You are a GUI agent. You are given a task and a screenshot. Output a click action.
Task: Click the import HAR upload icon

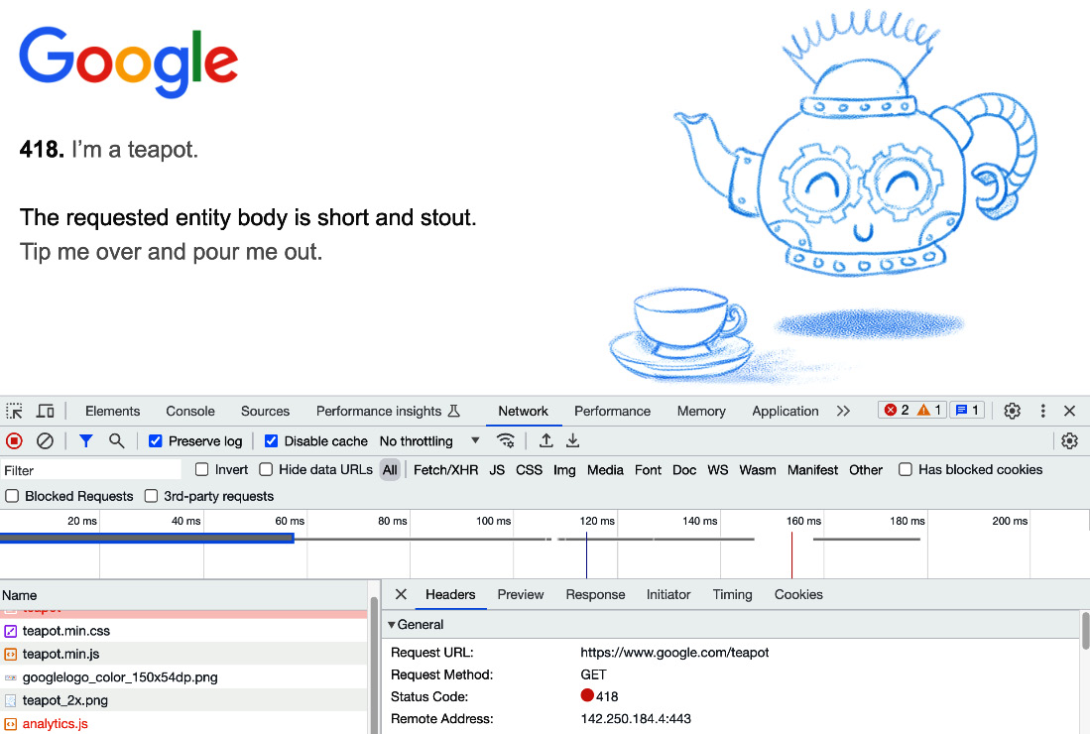pyautogui.click(x=546, y=440)
